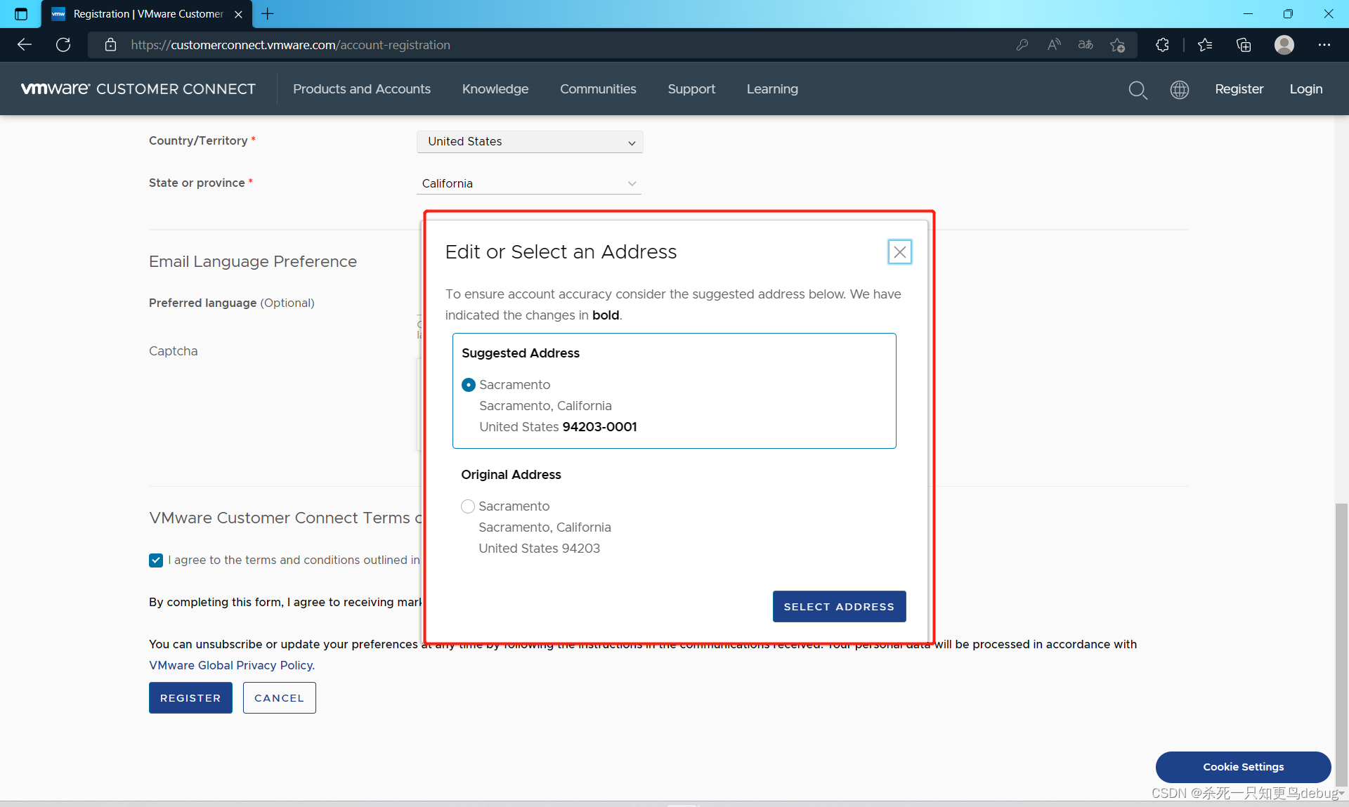The width and height of the screenshot is (1349, 807).
Task: Open the State or province dropdown
Action: 530,183
